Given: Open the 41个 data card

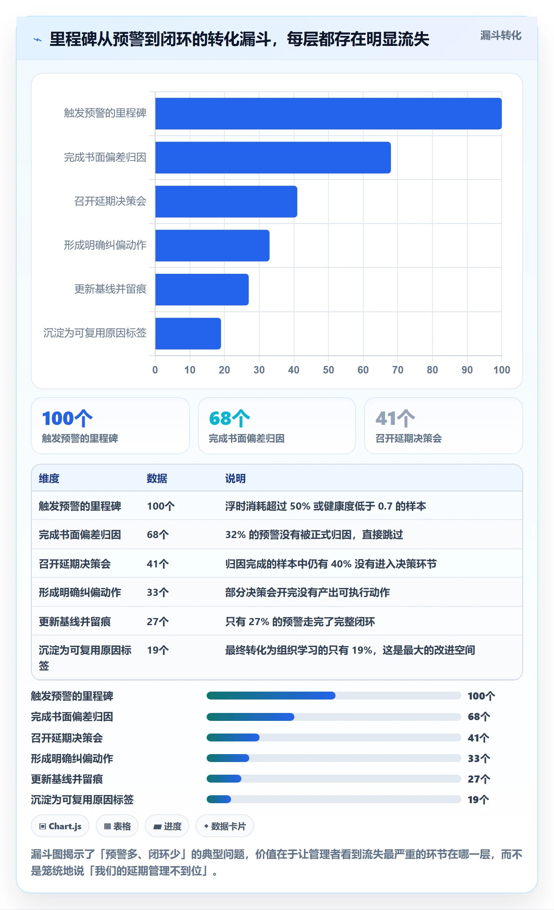Looking at the screenshot, I should 444,426.
